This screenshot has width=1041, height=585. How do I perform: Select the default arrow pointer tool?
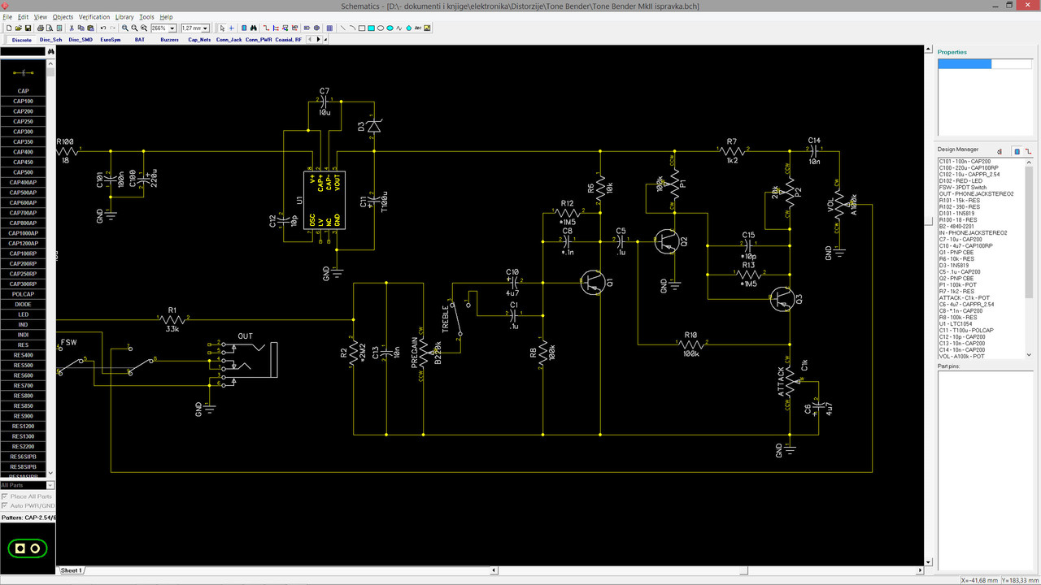(222, 28)
